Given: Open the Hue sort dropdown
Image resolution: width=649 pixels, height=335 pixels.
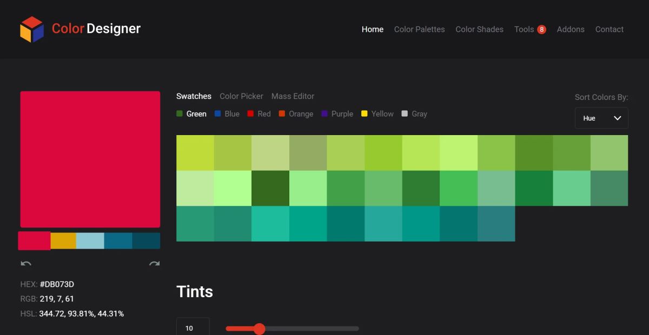Looking at the screenshot, I should [x=601, y=118].
